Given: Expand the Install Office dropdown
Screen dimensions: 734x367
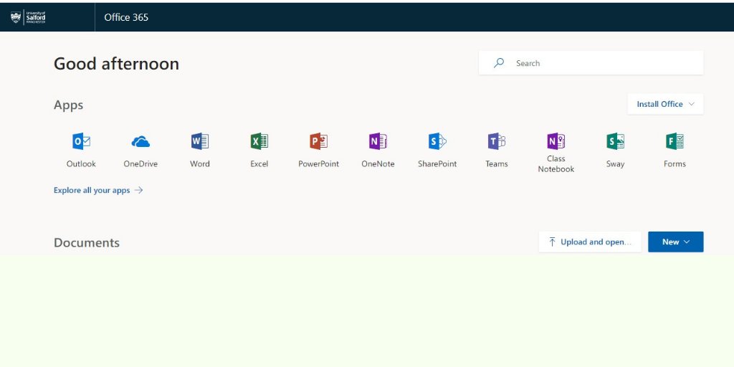Looking at the screenshot, I should pos(665,104).
